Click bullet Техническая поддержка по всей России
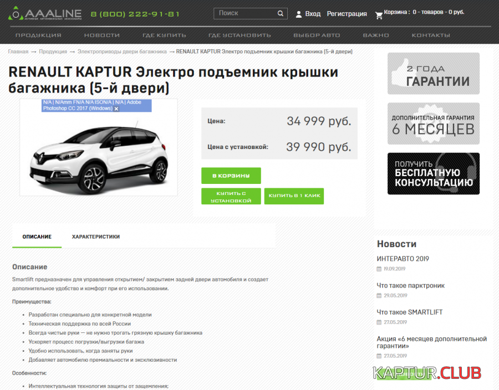 click(79, 324)
